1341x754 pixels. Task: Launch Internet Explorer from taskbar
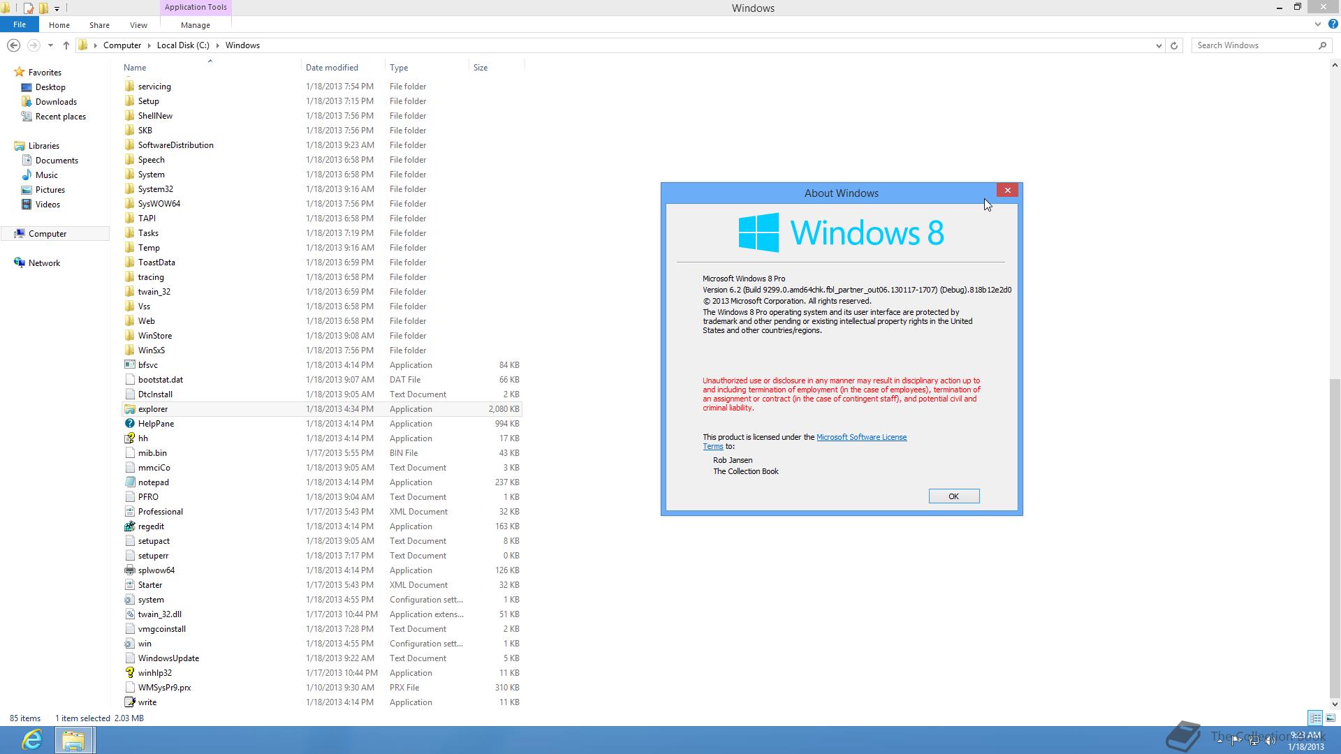point(32,740)
